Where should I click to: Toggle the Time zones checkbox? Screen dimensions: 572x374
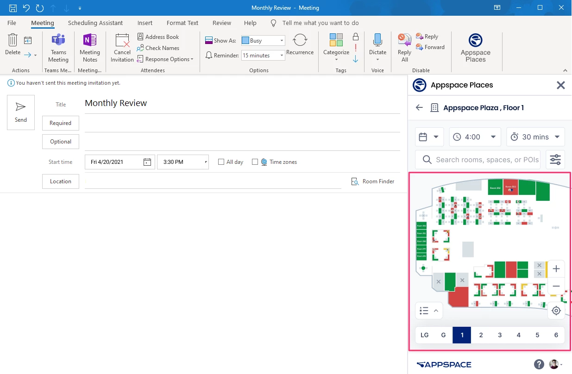point(255,162)
